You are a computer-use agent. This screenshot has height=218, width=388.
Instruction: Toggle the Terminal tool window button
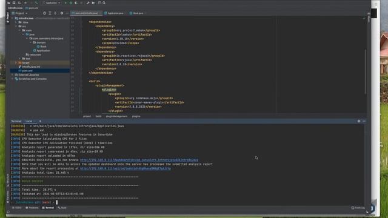[x=48, y=208]
